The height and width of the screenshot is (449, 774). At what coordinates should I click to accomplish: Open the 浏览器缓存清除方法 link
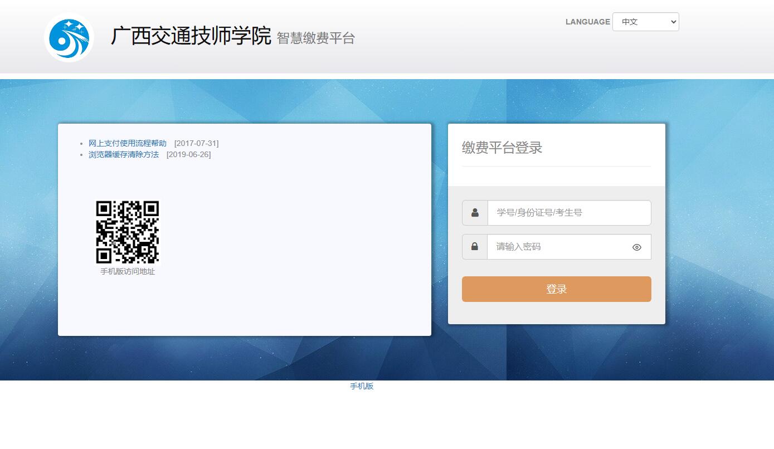pos(124,155)
